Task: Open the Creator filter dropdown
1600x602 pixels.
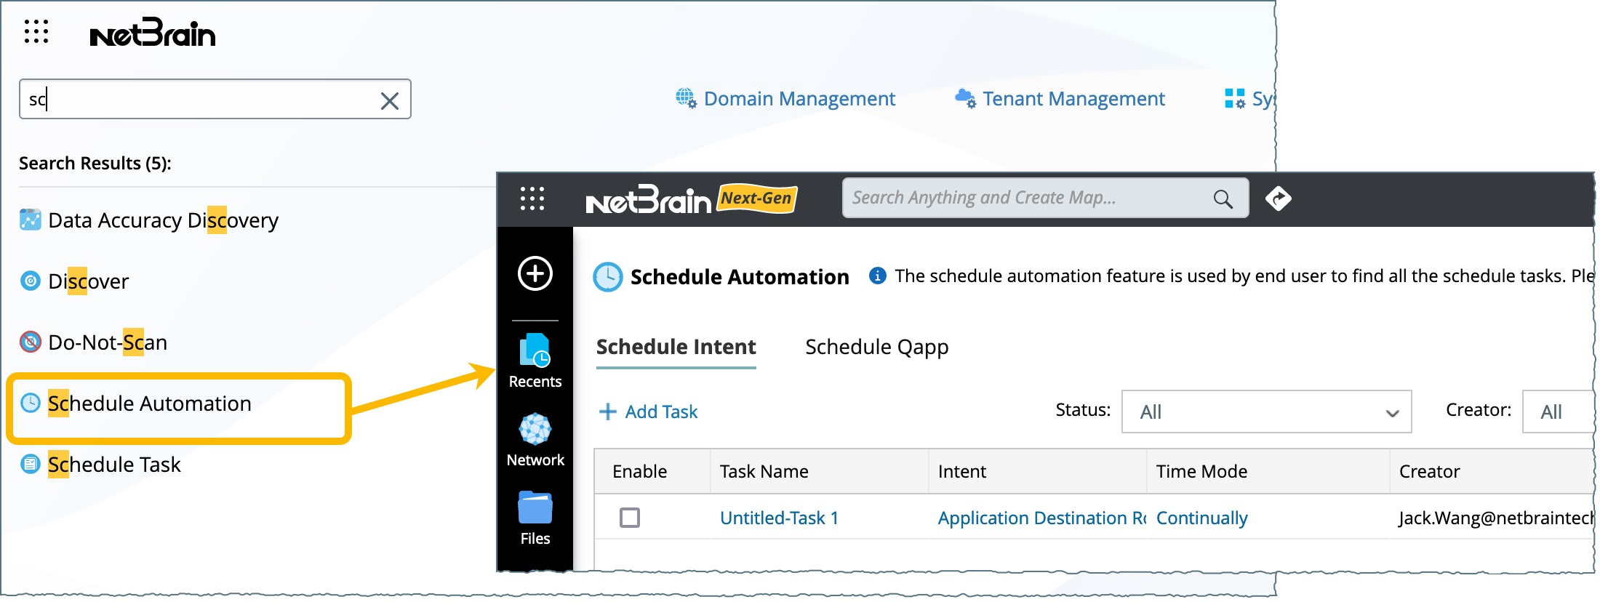Action: coord(1556,412)
